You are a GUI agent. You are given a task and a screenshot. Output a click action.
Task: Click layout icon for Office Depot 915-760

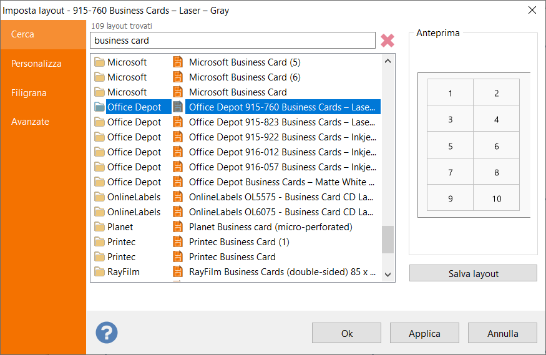pyautogui.click(x=178, y=107)
